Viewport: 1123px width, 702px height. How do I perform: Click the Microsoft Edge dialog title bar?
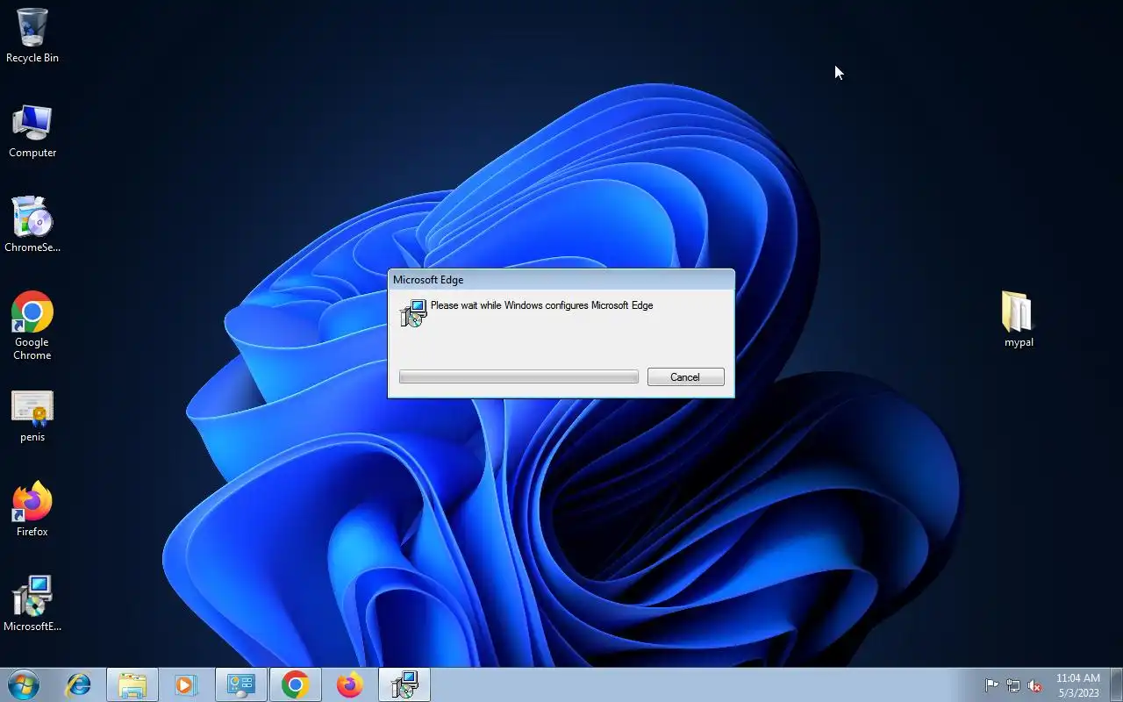click(x=561, y=280)
